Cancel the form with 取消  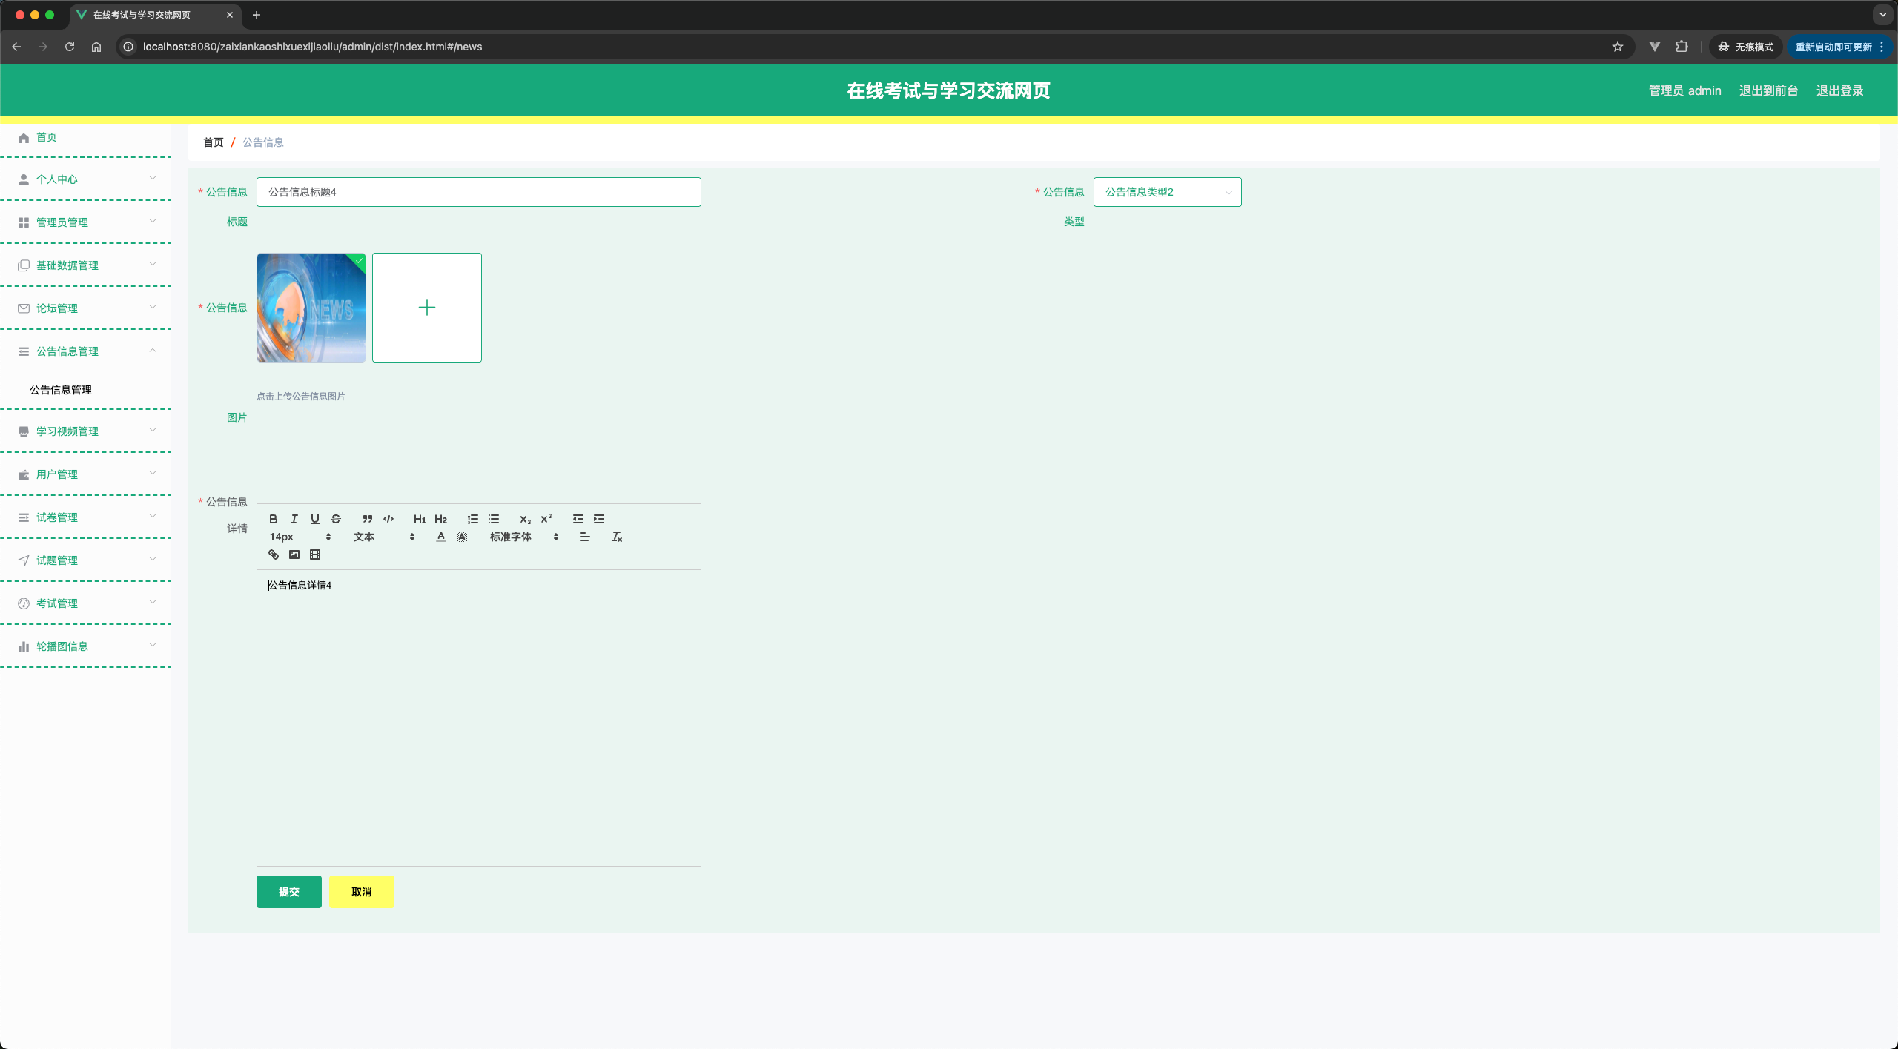[362, 892]
